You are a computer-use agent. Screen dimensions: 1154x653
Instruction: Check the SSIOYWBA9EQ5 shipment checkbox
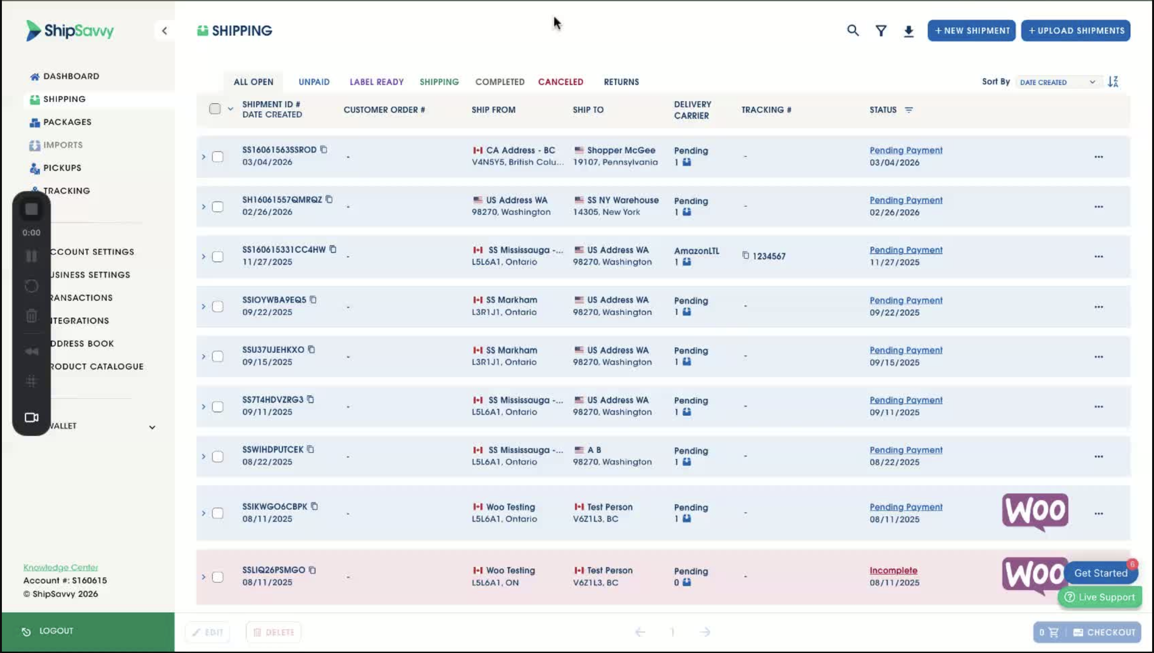(x=217, y=307)
